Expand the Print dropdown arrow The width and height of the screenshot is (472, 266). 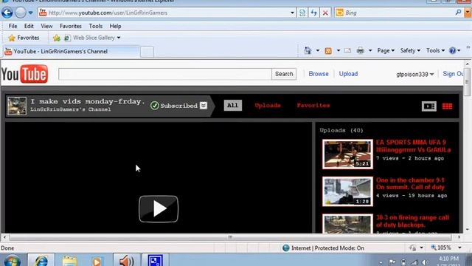point(370,51)
